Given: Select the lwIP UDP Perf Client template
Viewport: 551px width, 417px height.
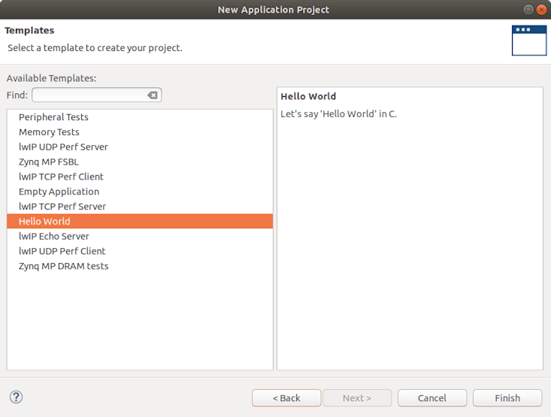Looking at the screenshot, I should click(62, 251).
